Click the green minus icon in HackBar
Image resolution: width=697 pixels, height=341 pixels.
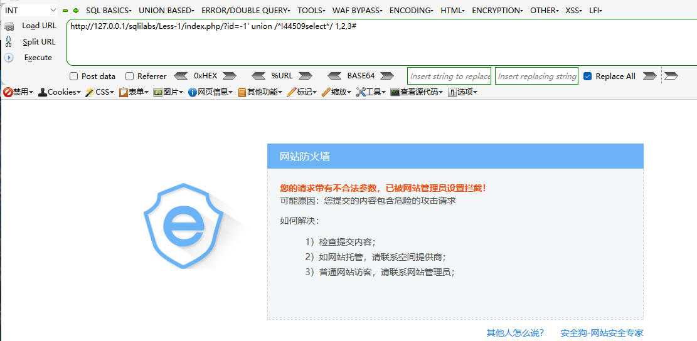(x=65, y=11)
